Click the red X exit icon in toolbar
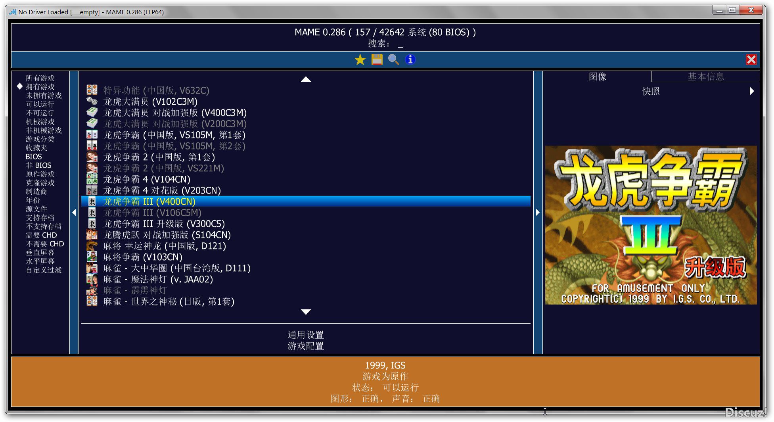The width and height of the screenshot is (774, 422). click(751, 59)
